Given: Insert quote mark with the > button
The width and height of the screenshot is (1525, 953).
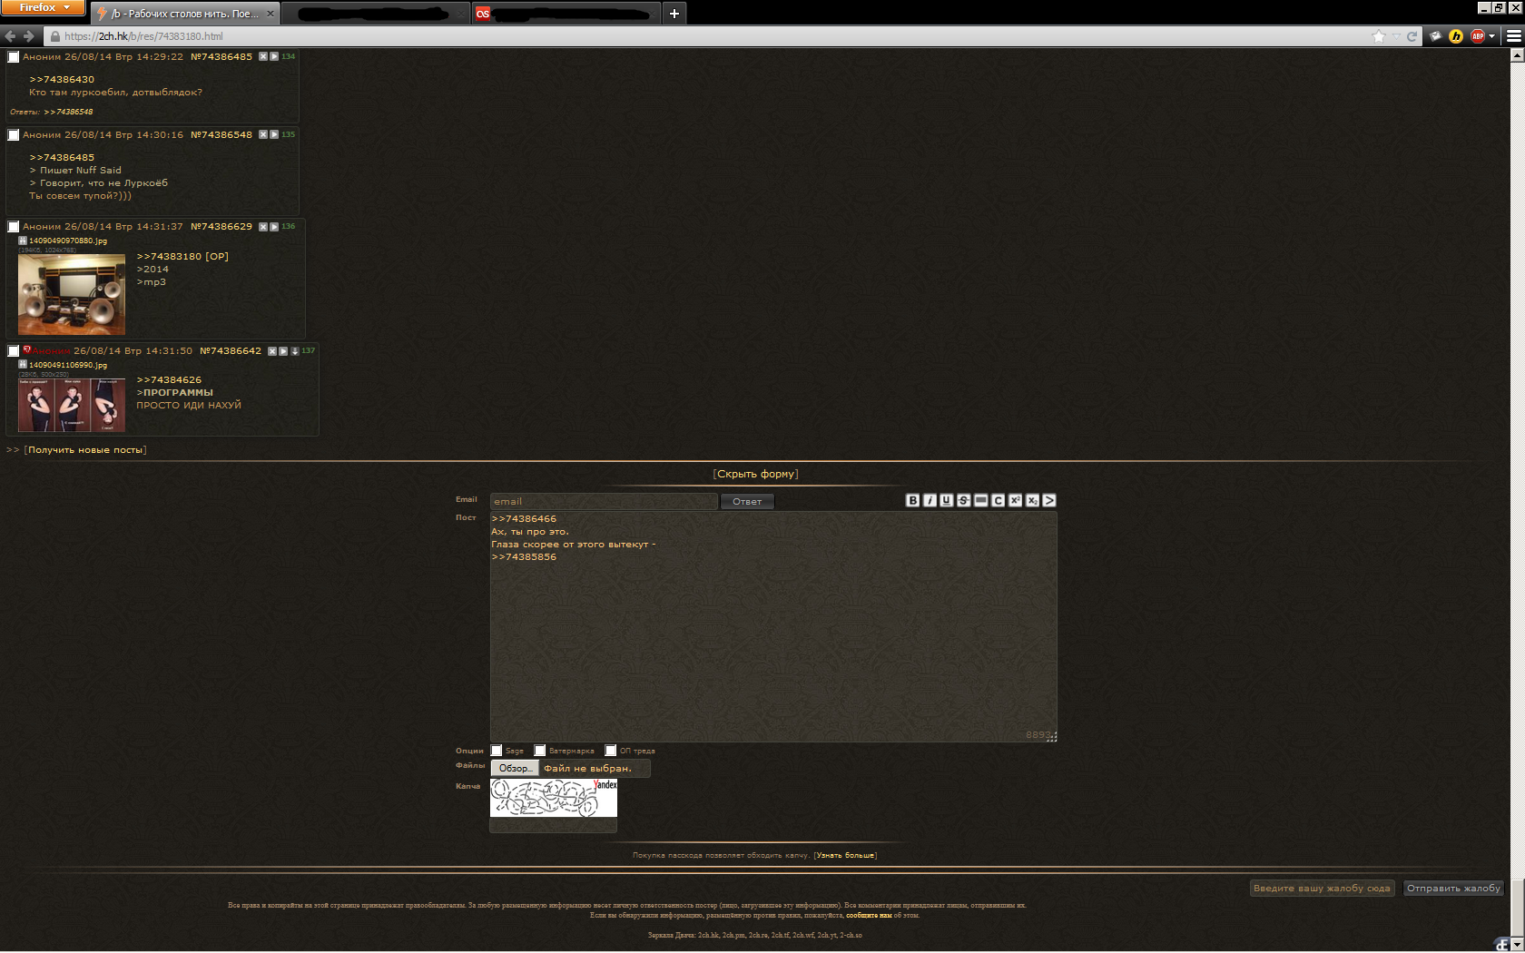Looking at the screenshot, I should click(x=1049, y=500).
